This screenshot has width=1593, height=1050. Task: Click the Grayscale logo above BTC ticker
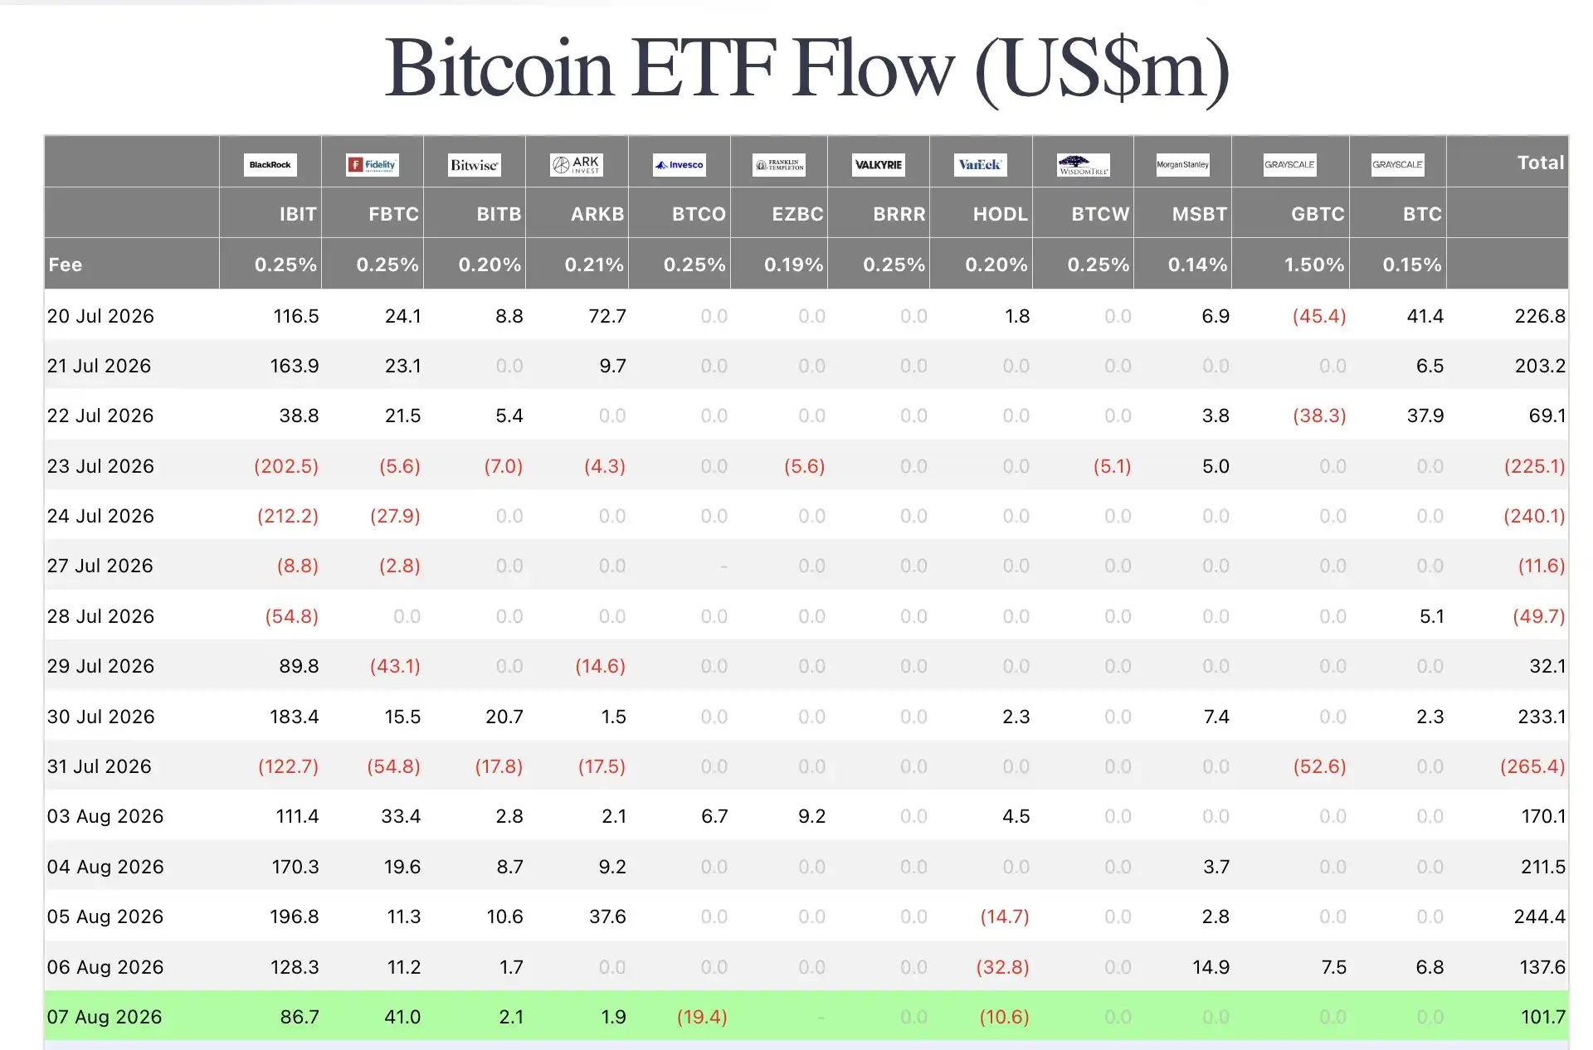point(1398,164)
